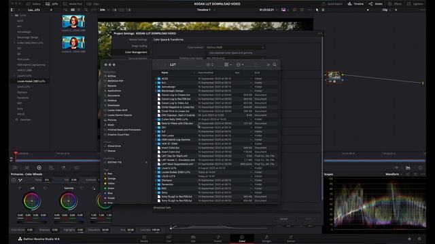Viewport: 435px width, 244px height.
Task: Open Project Settings three-dot options menu
Action: [x=320, y=33]
